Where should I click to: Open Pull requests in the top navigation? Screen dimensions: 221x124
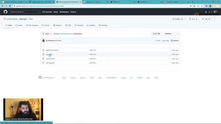coord(47,12)
